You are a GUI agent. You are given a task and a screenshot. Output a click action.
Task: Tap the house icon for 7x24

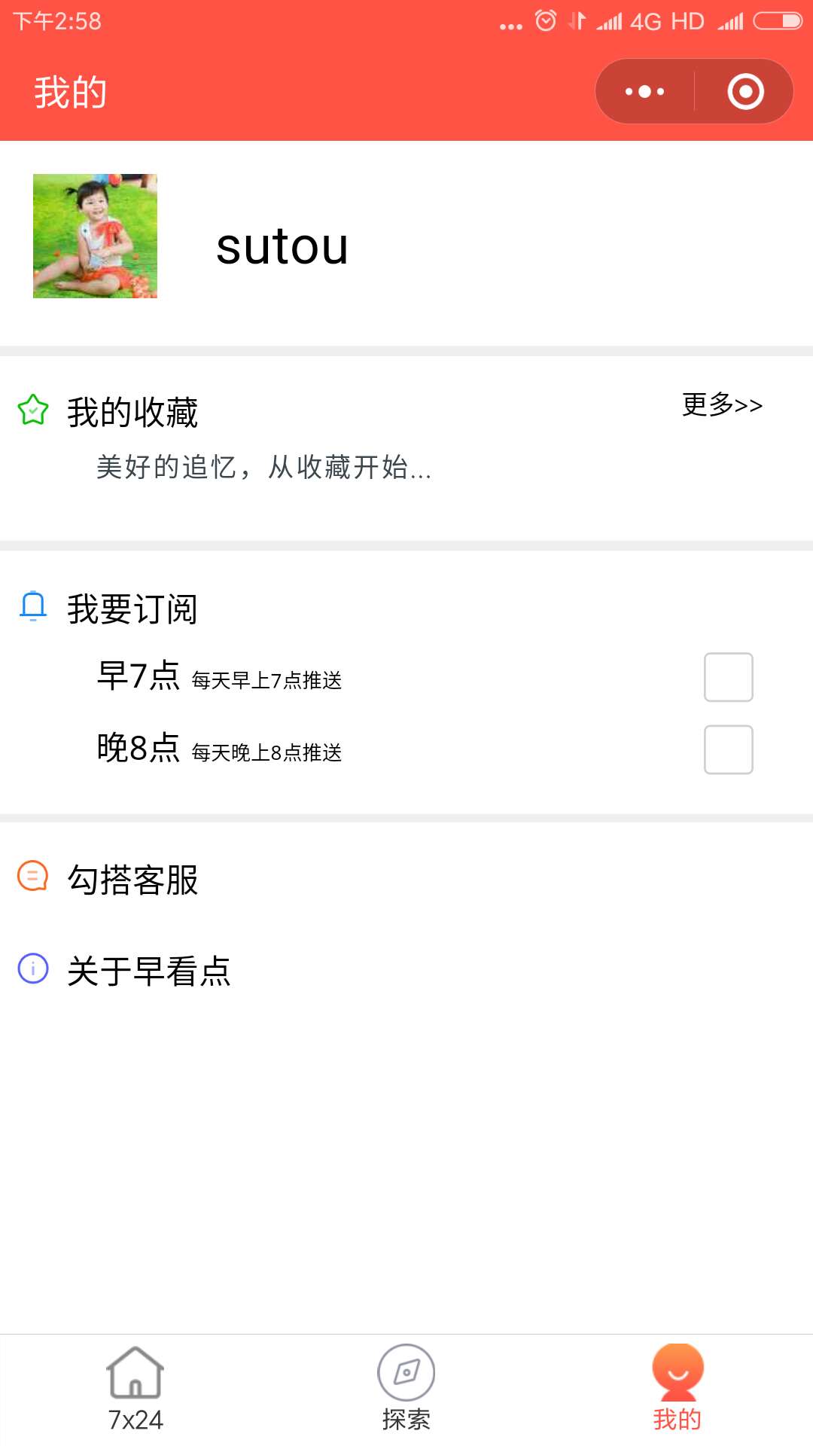[x=135, y=1372]
